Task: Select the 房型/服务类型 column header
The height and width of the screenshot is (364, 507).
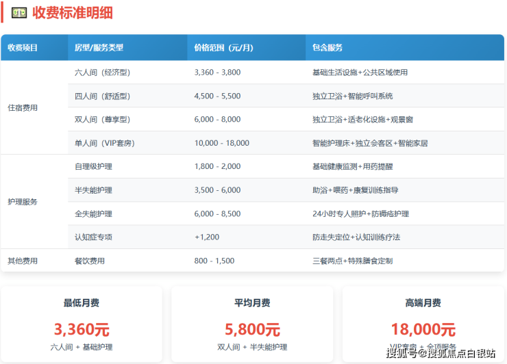Action: [x=99, y=48]
